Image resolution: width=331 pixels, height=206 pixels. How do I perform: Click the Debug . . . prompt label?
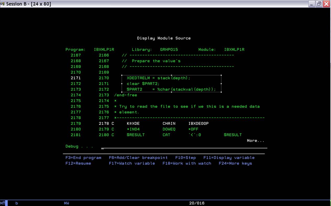point(79,146)
